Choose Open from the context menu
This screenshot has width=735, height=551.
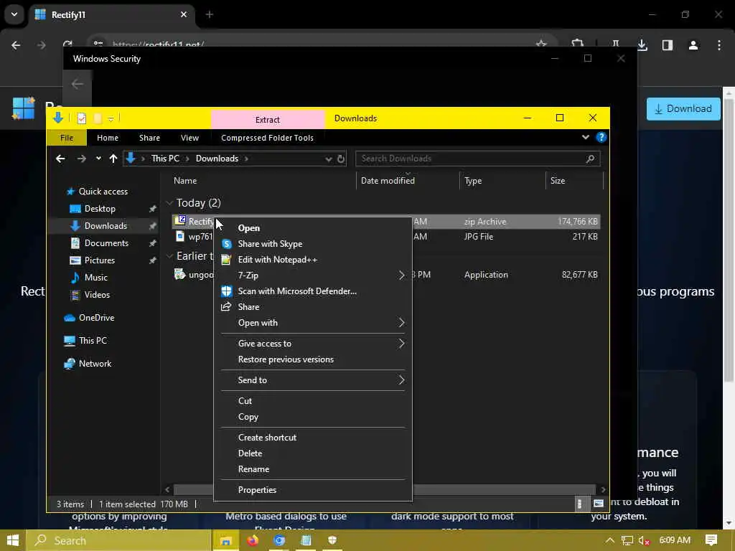(x=248, y=228)
